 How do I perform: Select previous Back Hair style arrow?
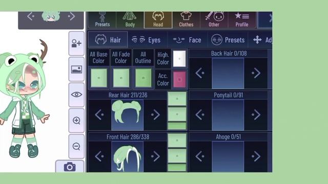click(200, 73)
